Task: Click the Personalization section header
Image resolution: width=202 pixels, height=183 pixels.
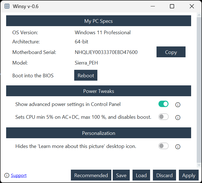Action: coord(98,133)
